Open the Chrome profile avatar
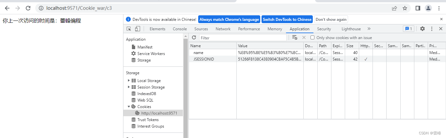 tap(428, 8)
